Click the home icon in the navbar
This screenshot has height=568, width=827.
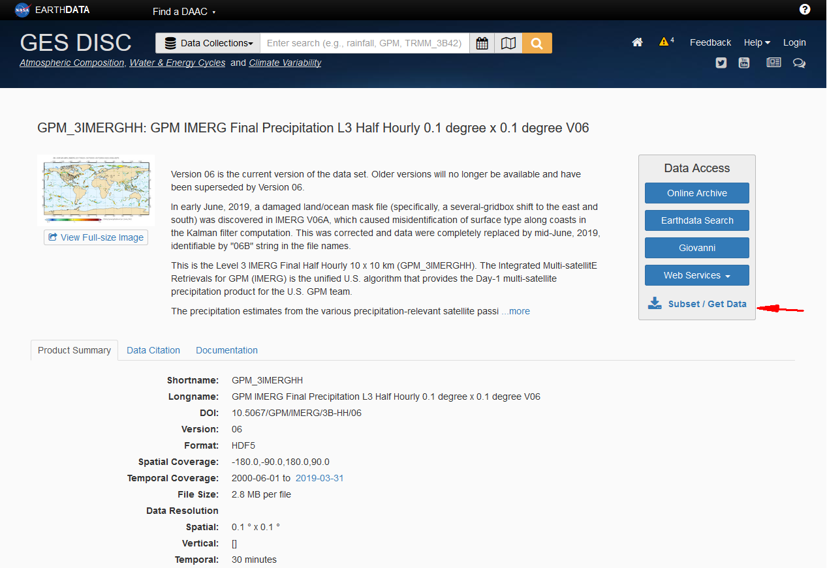pos(637,42)
